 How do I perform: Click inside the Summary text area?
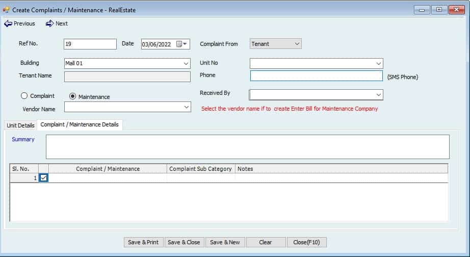(247, 147)
